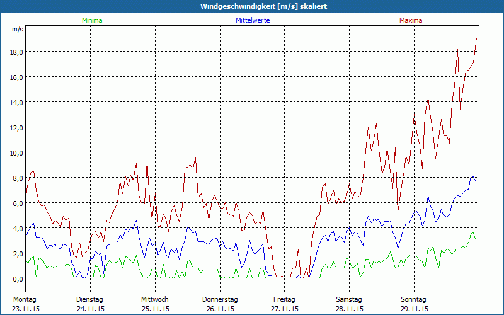The height and width of the screenshot is (315, 504).
Task: Click the 12,0 y-axis value
Action: coord(16,127)
